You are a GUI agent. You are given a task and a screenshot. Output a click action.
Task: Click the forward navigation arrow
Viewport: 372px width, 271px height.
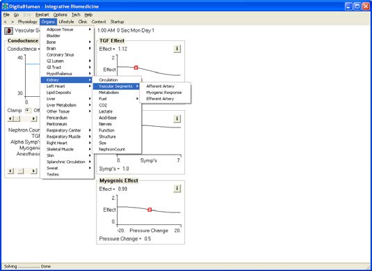[x=13, y=22]
